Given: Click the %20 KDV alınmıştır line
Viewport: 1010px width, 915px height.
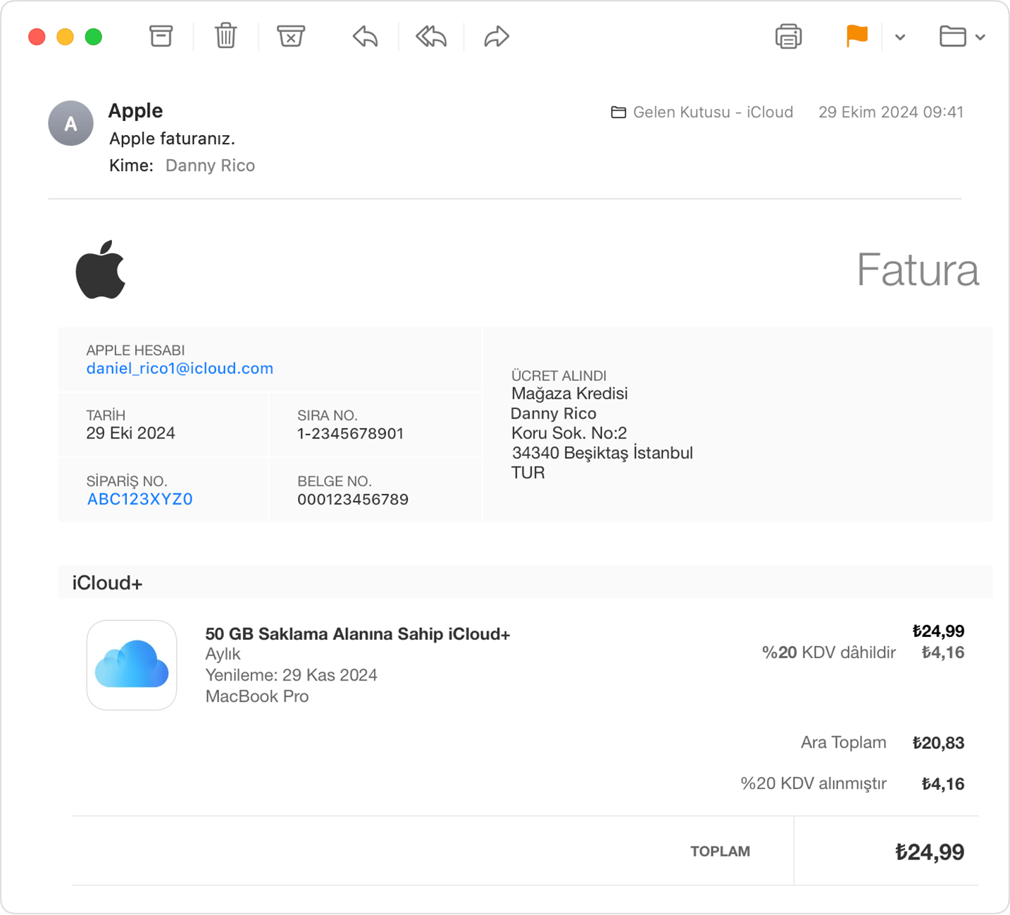Looking at the screenshot, I should coord(813,783).
